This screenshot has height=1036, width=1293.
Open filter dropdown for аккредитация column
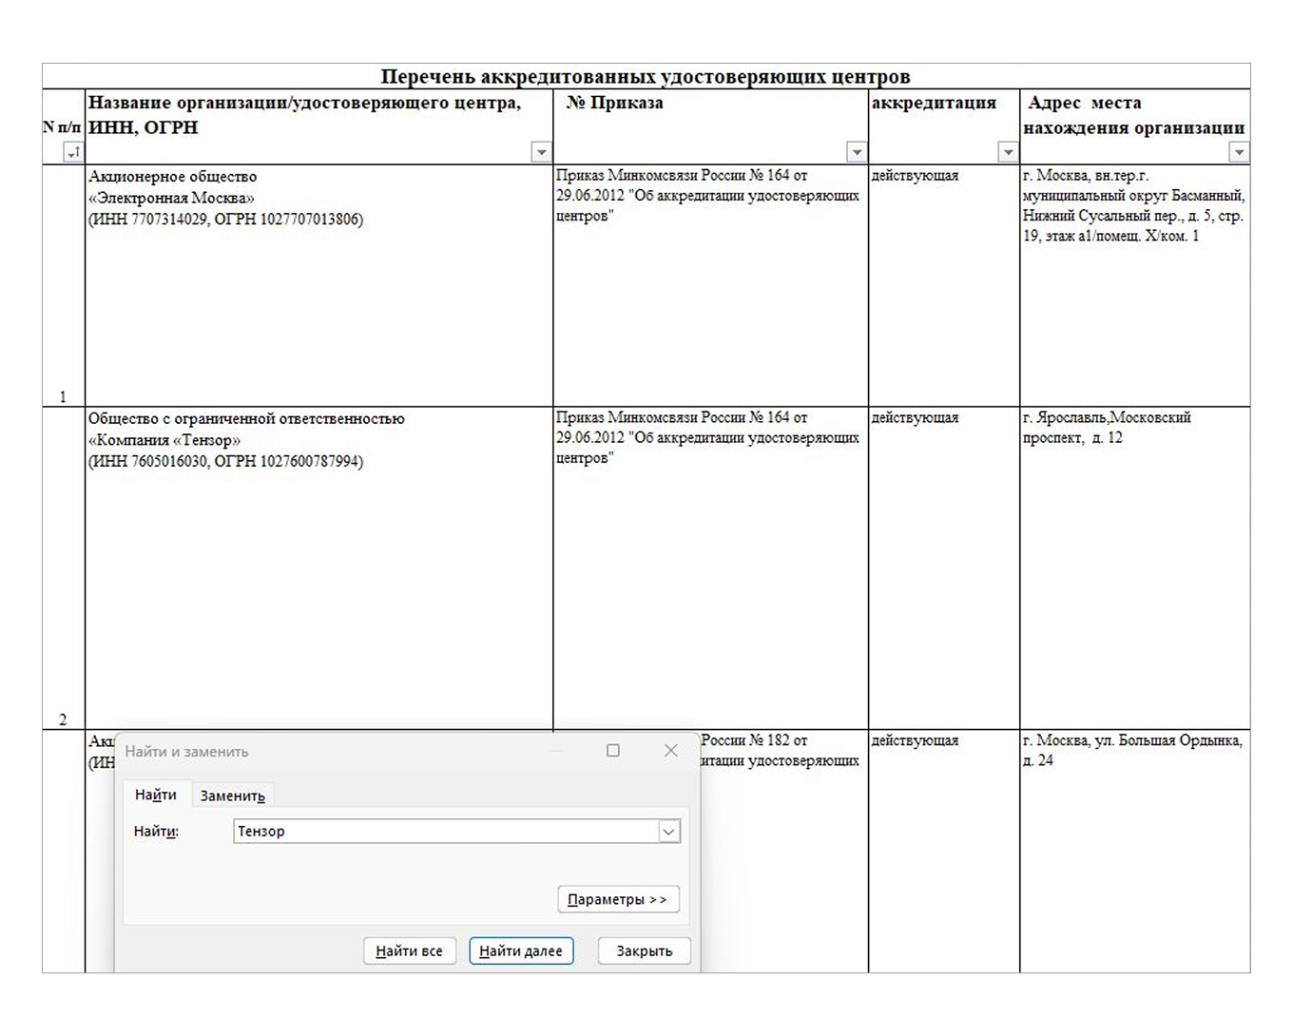(x=1008, y=152)
